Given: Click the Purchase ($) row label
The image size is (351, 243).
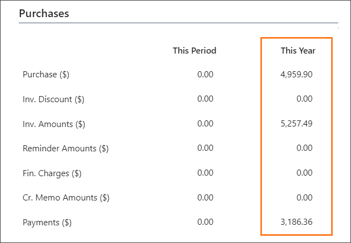Looking at the screenshot, I should (46, 74).
